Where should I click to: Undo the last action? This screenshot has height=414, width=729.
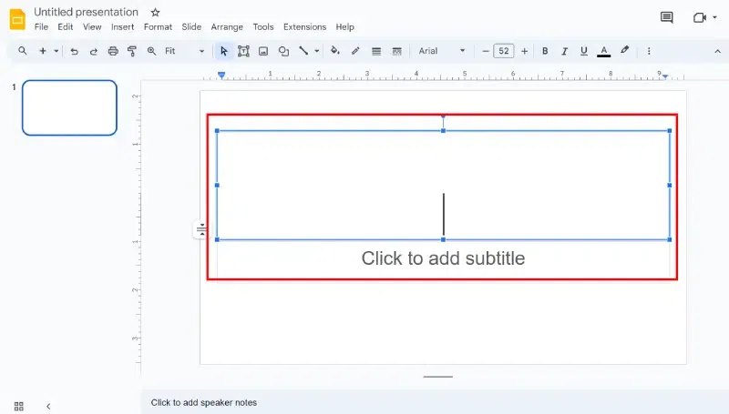pyautogui.click(x=74, y=51)
